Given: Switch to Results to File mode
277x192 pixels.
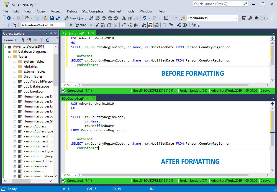Looking at the screenshot, I should pos(157,25).
